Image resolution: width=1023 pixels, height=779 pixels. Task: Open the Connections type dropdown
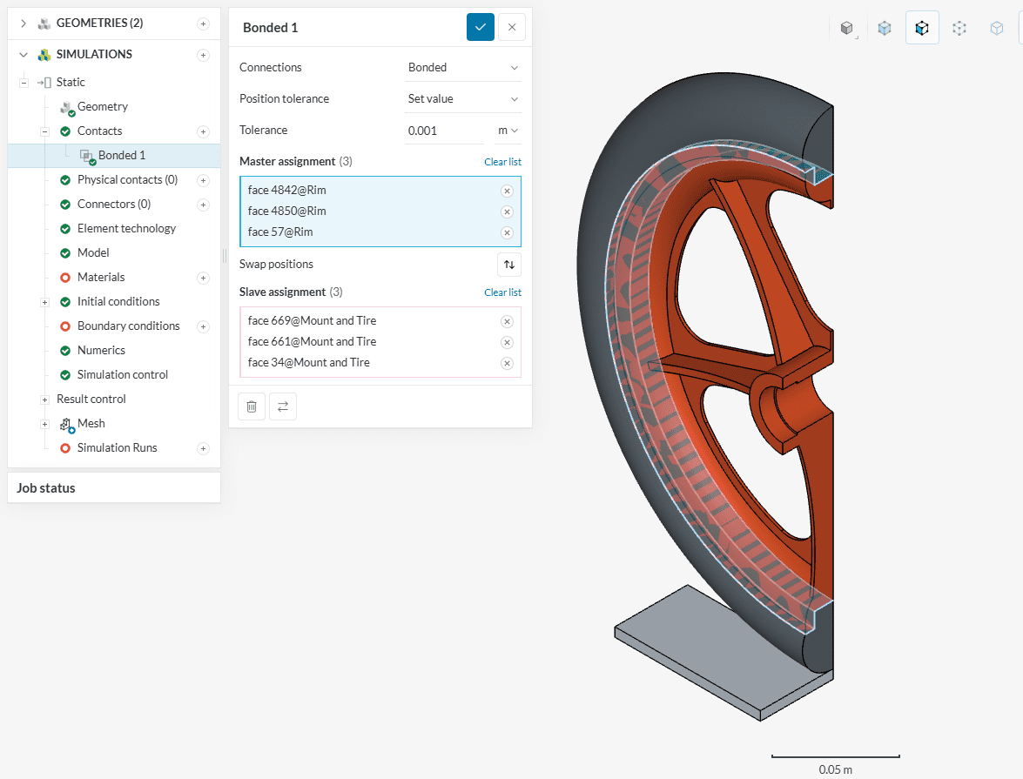(x=462, y=68)
